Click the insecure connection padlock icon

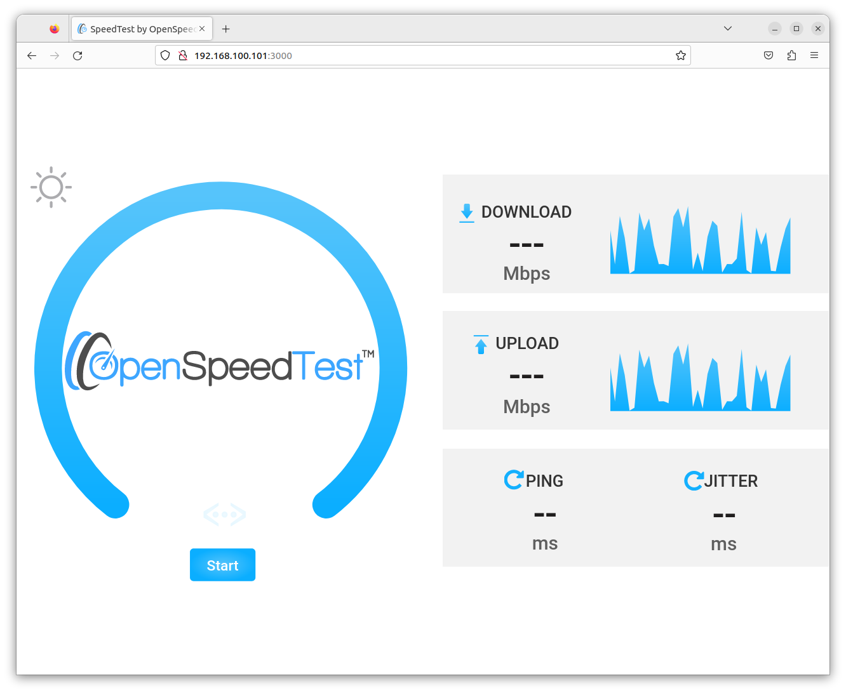tap(183, 55)
